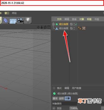Click the 细分曲面 [细分曲面] attributes title
104x110 pixels.
[68, 94]
